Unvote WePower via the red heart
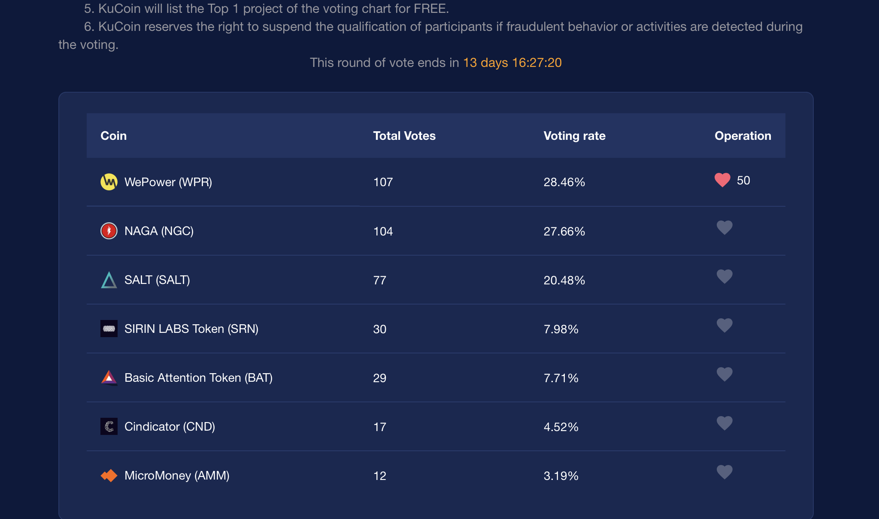The image size is (879, 519). 722,180
